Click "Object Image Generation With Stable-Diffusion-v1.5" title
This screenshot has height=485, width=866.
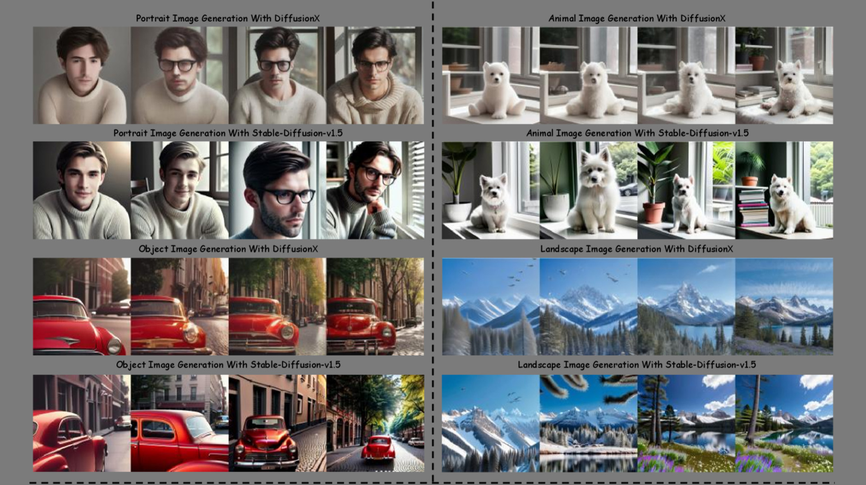228,365
